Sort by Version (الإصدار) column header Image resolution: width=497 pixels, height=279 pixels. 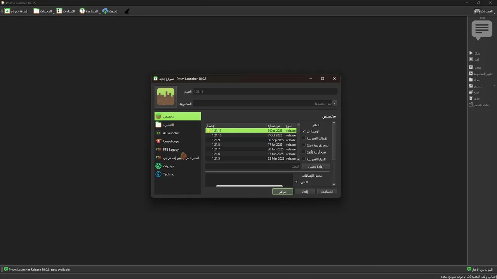[x=236, y=126]
